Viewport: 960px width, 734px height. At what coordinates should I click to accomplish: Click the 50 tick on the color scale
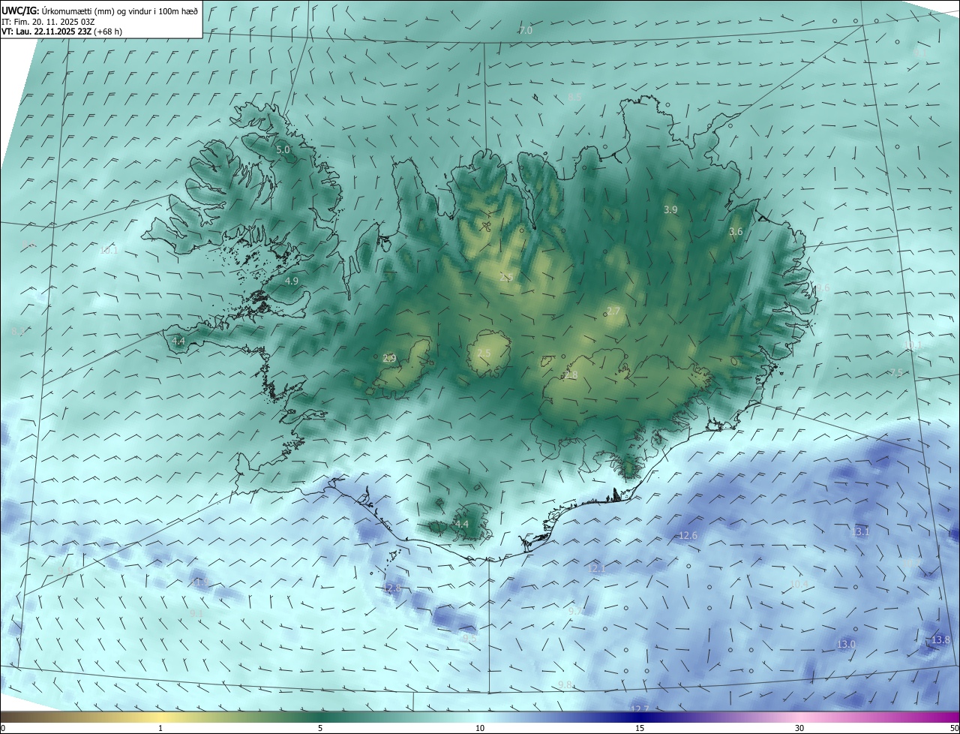pos(954,728)
